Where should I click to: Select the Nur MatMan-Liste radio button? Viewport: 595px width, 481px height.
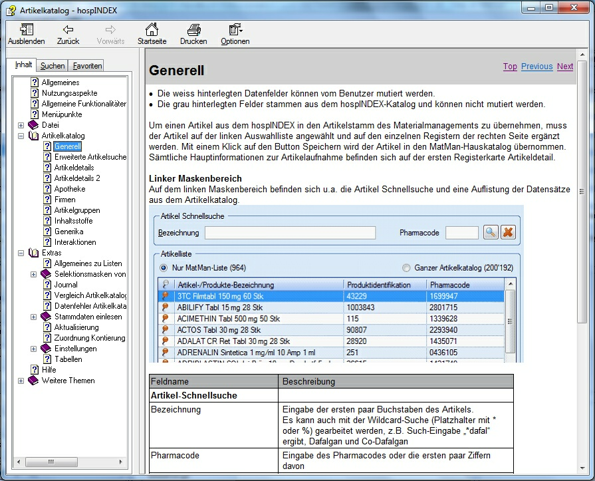point(164,268)
